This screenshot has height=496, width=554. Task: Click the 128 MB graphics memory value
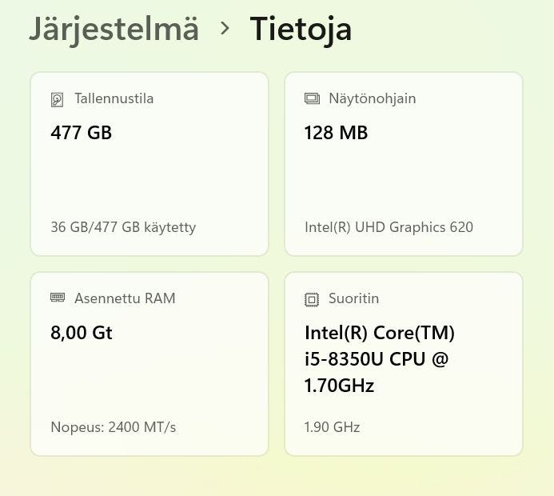pos(336,133)
